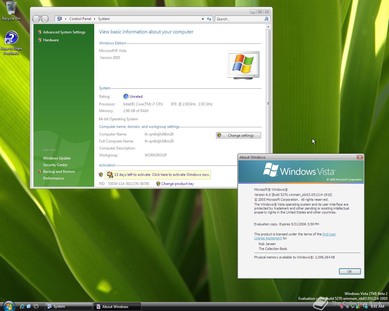The image size is (389, 311).
Task: Click 13 days left to activate link
Action: [x=162, y=175]
